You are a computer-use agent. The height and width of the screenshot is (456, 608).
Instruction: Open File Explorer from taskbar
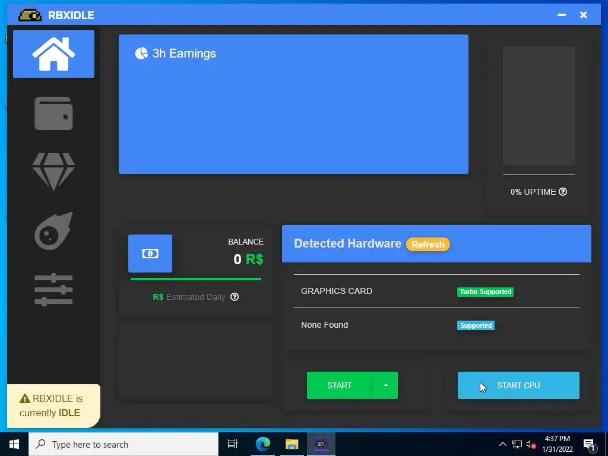coord(292,444)
